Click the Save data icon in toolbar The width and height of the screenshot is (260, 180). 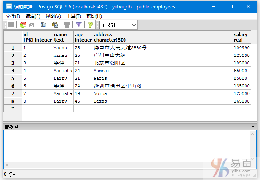[11, 25]
